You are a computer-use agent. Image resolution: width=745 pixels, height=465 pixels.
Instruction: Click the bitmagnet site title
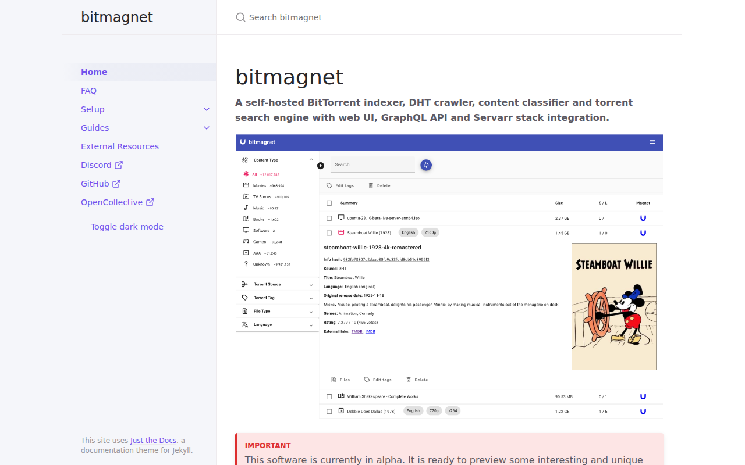[117, 17]
